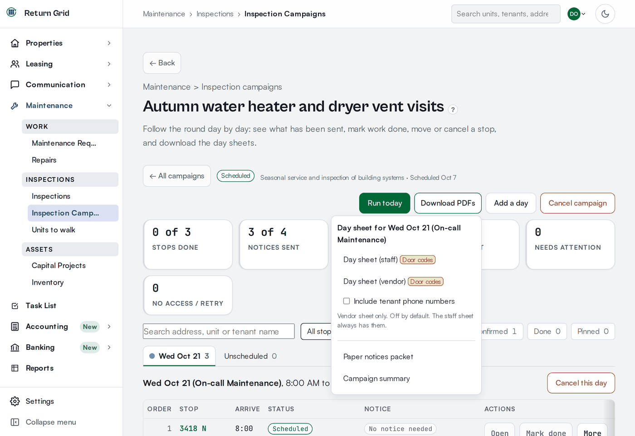Return to All campaigns
The height and width of the screenshot is (436, 635).
click(177, 176)
